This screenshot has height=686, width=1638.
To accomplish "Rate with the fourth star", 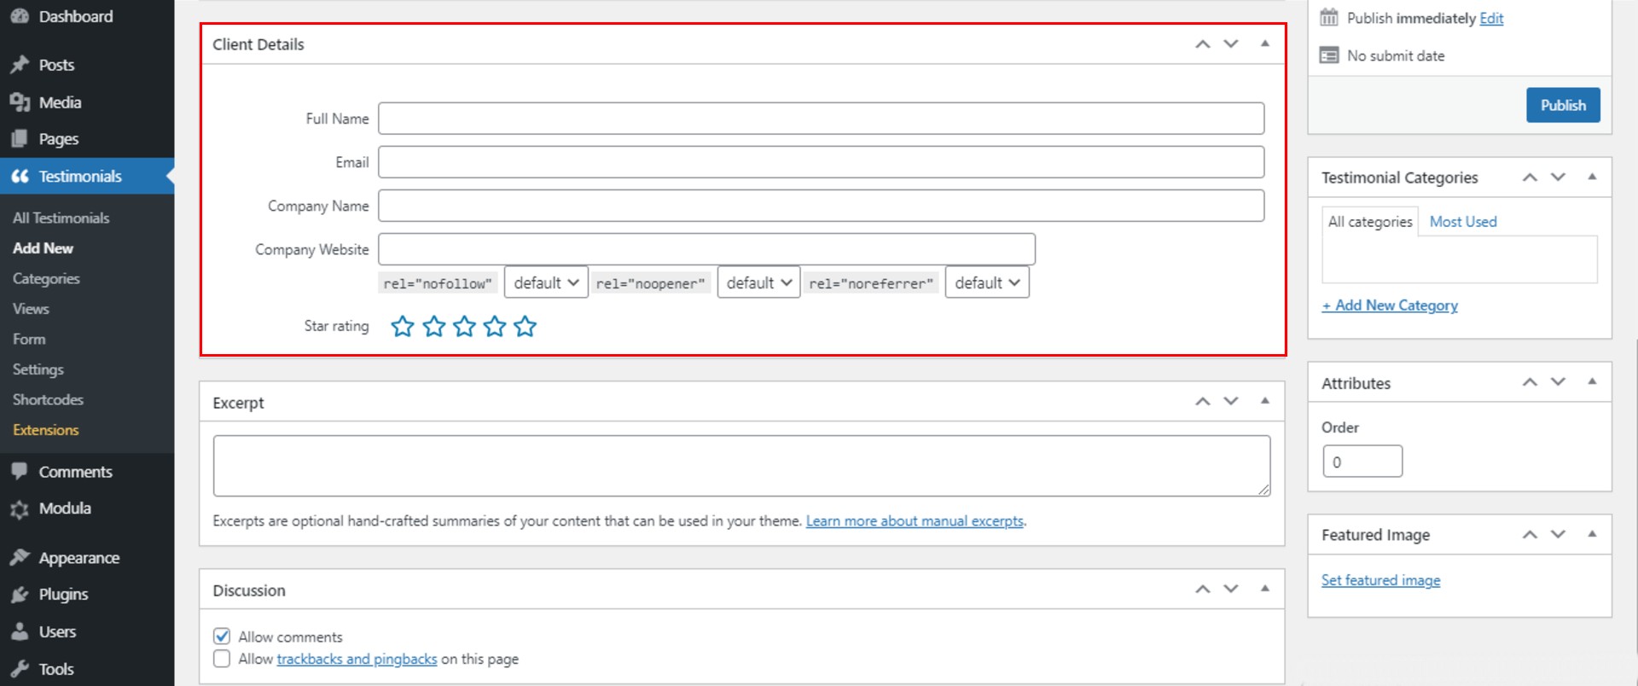I will click(x=495, y=326).
